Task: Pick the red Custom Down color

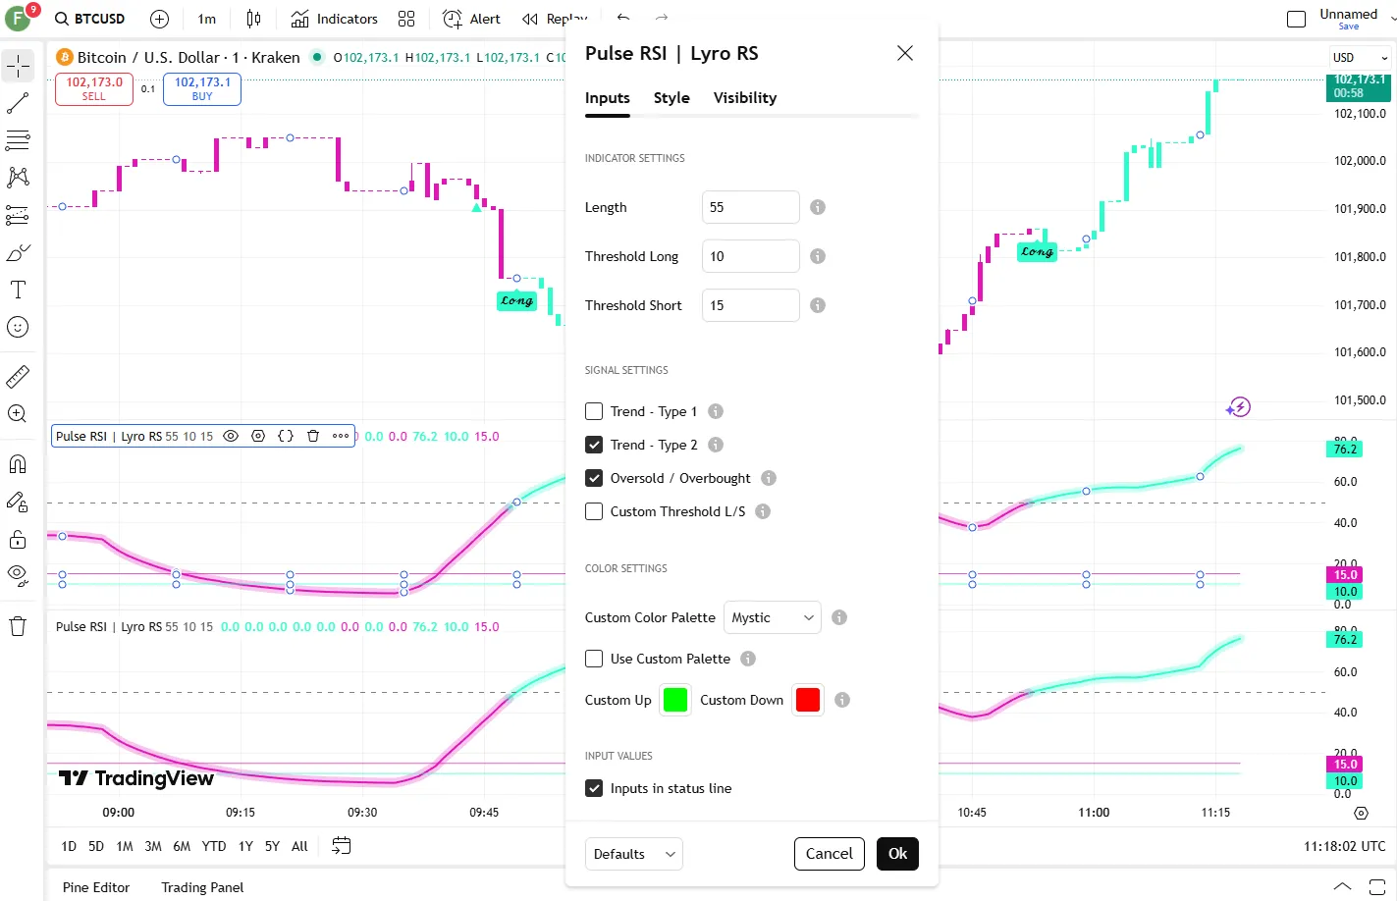Action: (808, 700)
